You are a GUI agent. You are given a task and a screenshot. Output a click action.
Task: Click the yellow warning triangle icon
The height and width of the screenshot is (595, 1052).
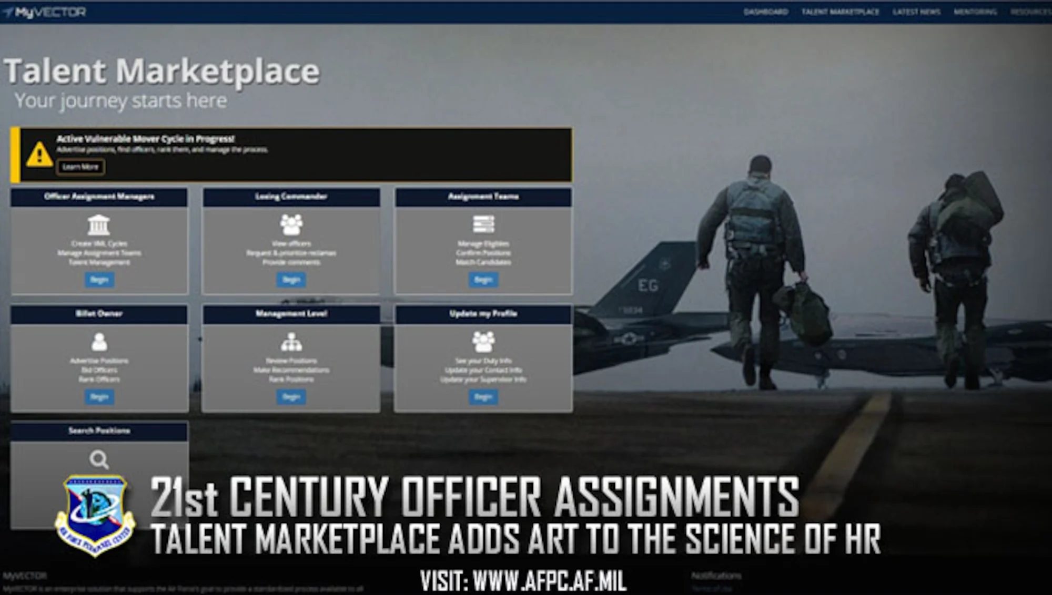(x=39, y=155)
